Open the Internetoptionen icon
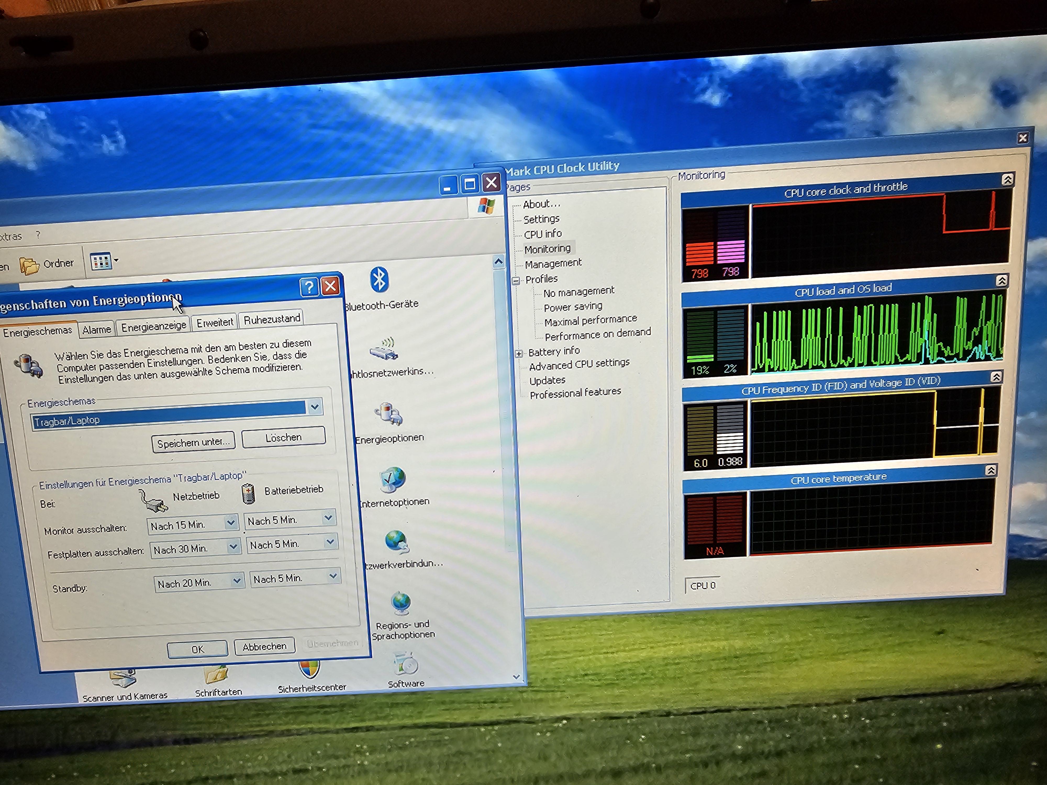 (x=393, y=480)
